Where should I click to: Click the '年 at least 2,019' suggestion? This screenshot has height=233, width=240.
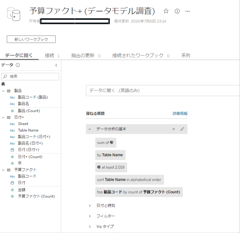pos(111,167)
